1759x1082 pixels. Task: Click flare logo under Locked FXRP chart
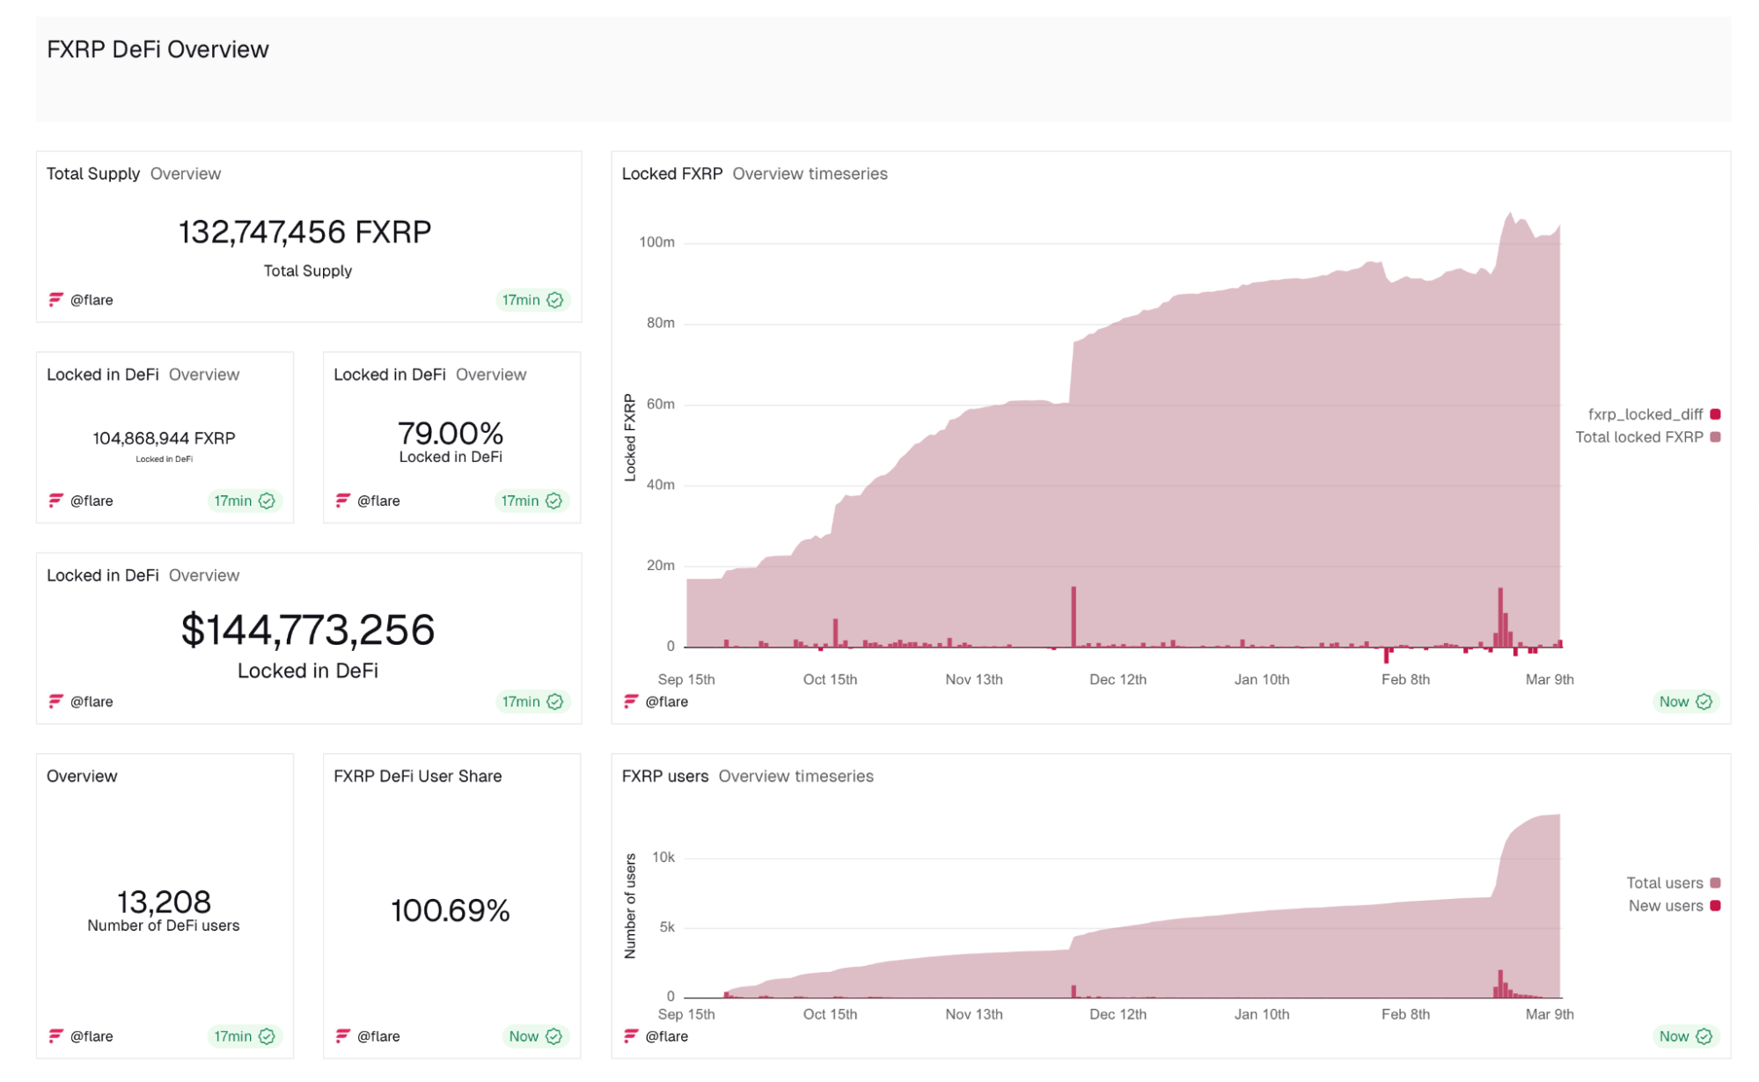click(630, 701)
